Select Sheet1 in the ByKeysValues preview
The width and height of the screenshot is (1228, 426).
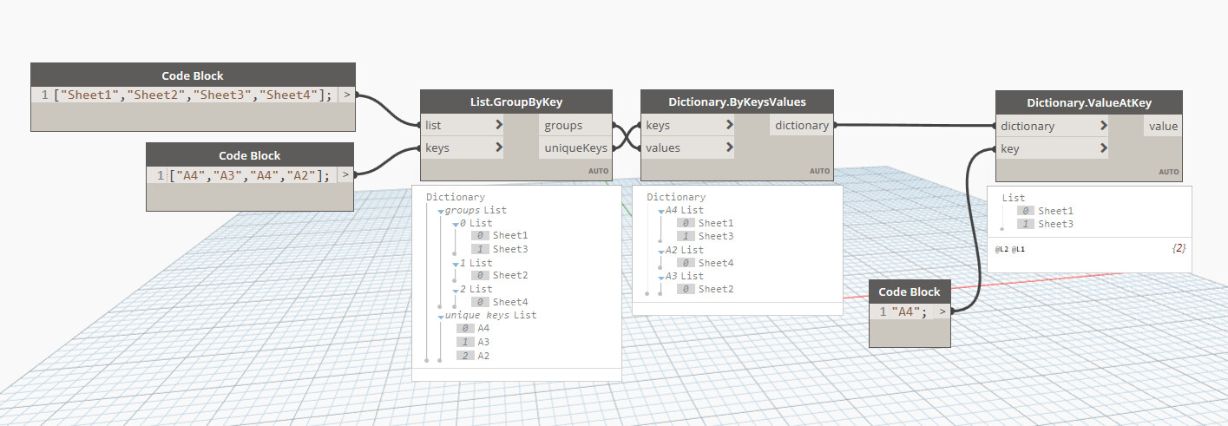click(x=716, y=223)
